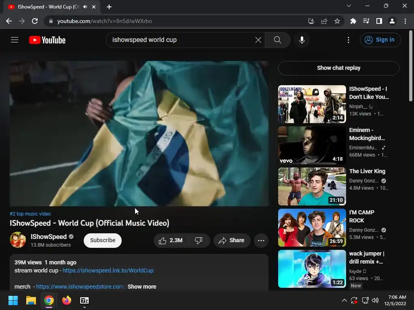The height and width of the screenshot is (310, 414).
Task: Open the Windows Start menu
Action: pos(13,300)
